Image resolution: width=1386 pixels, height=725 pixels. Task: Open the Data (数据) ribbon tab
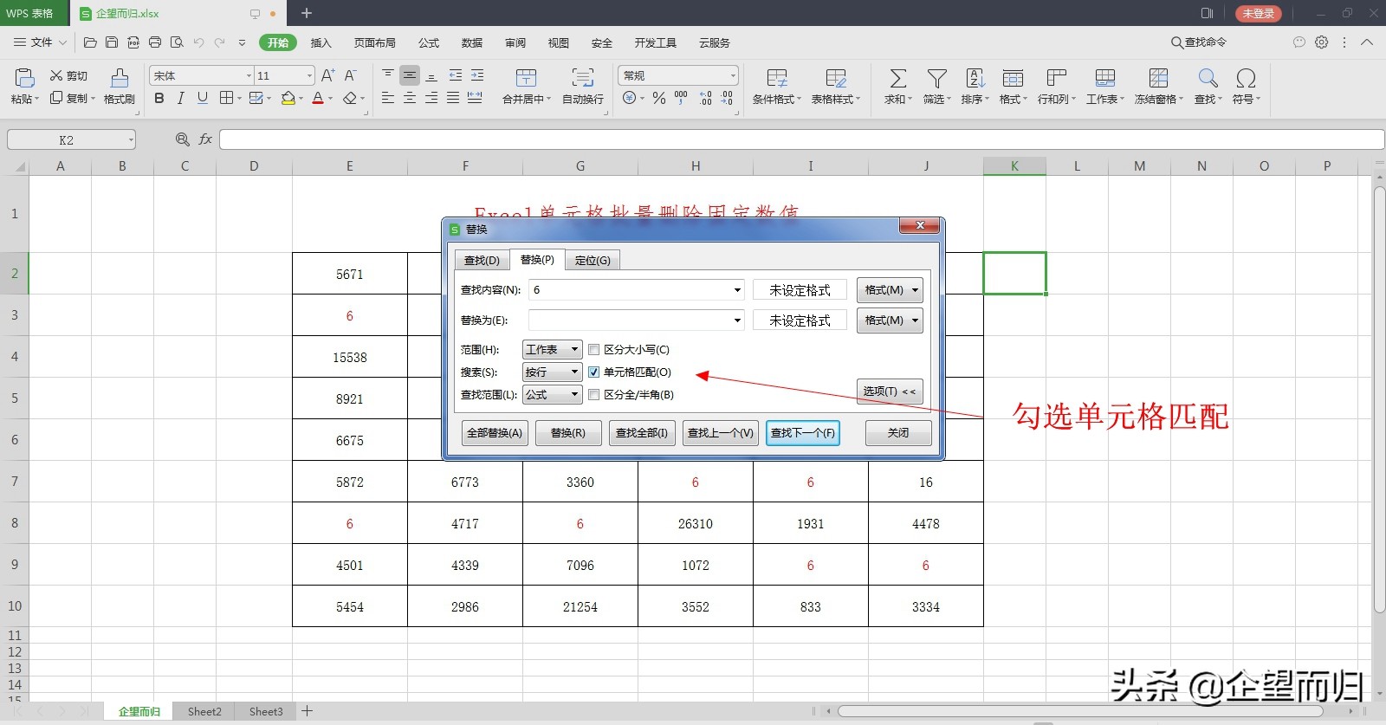(x=472, y=42)
